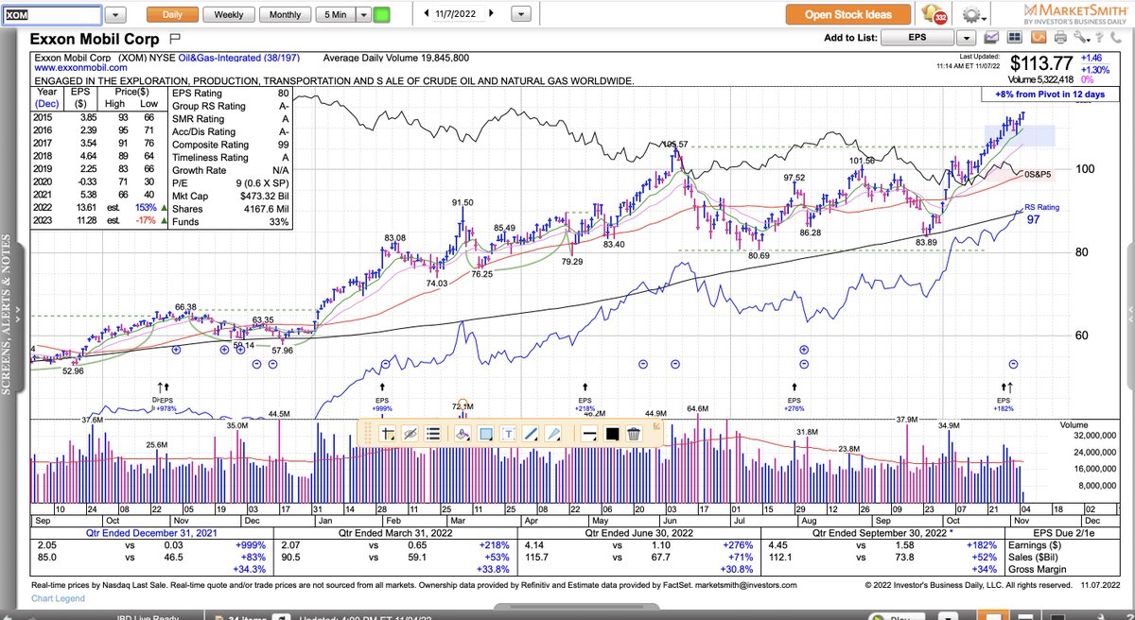Select the Text annotation tool
This screenshot has height=620, width=1135.
click(x=508, y=434)
